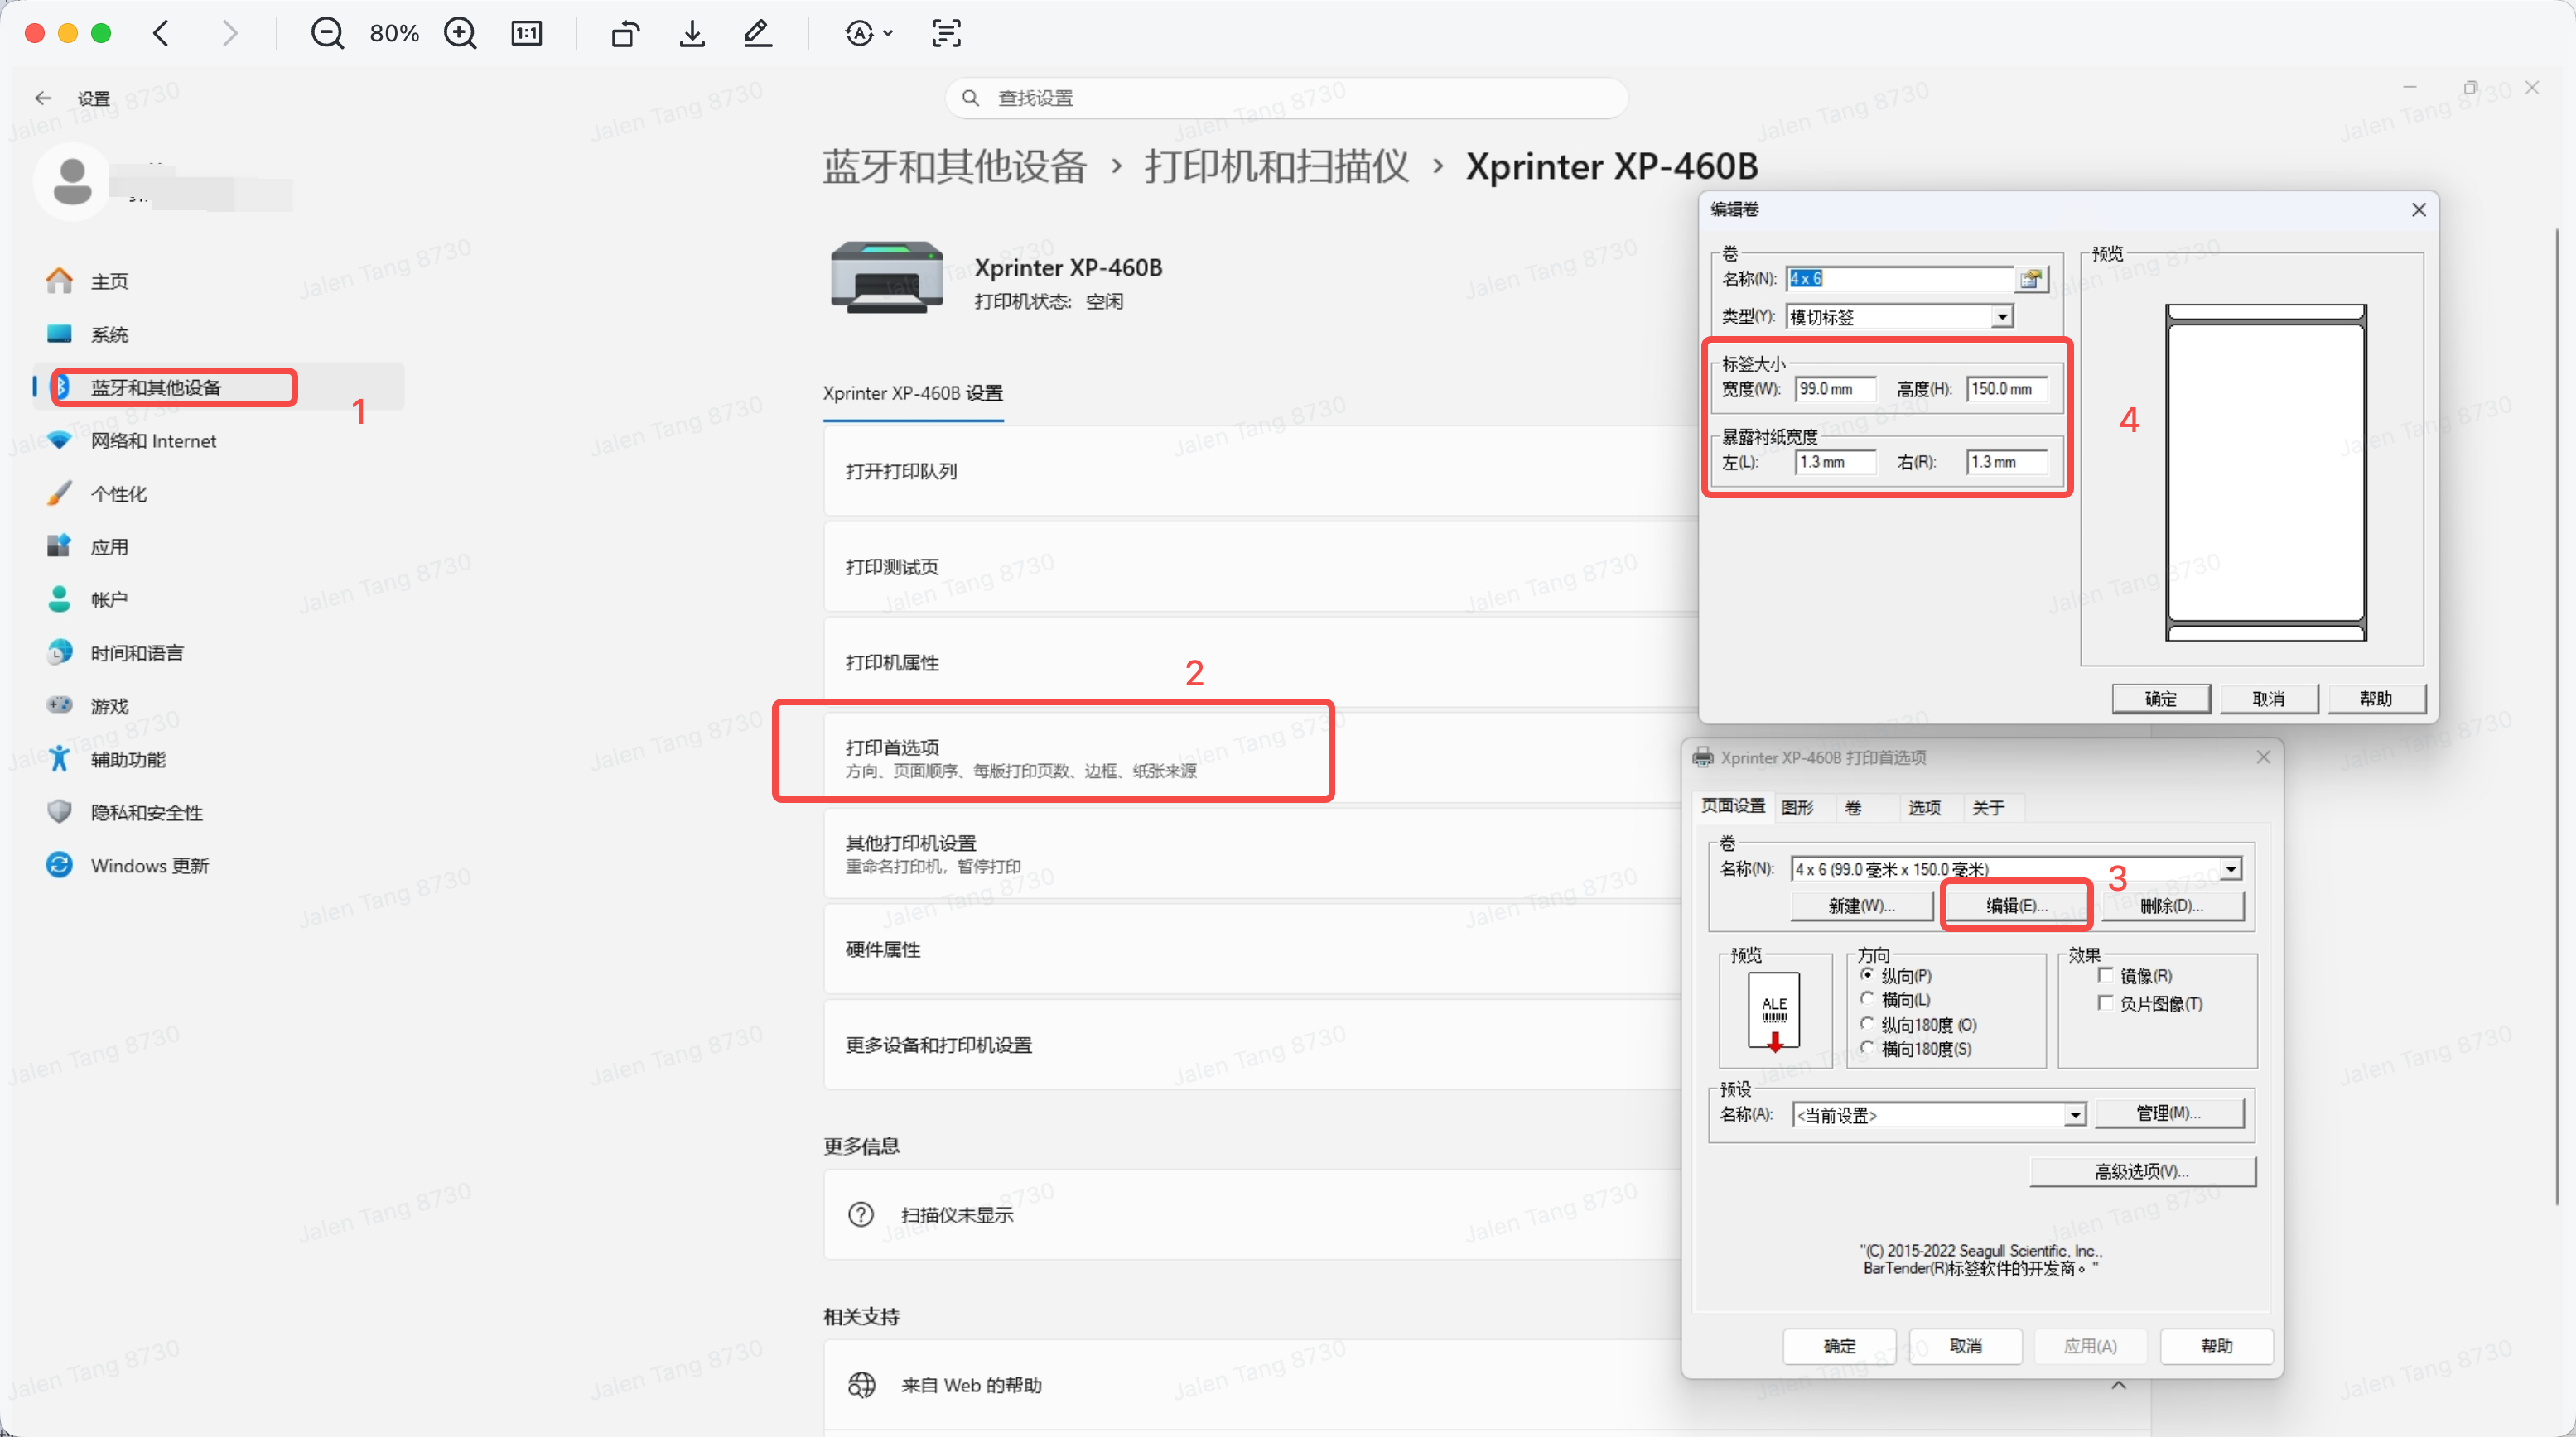Select portrait 纵向(P) orientation
The image size is (2576, 1437).
[x=1866, y=975]
